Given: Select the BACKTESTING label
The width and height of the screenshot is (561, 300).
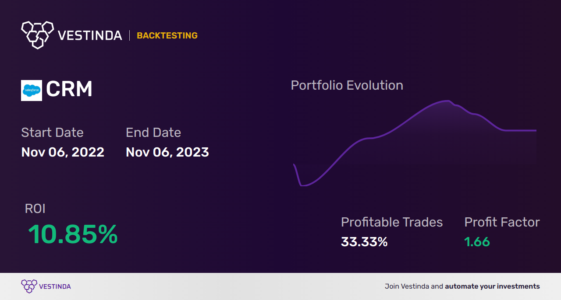Looking at the screenshot, I should (x=167, y=36).
